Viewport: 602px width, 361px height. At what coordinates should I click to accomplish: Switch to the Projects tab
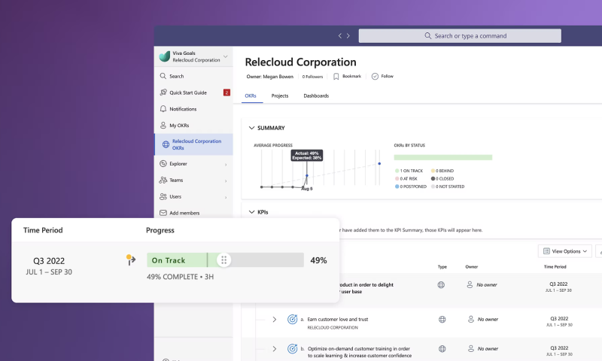[280, 96]
